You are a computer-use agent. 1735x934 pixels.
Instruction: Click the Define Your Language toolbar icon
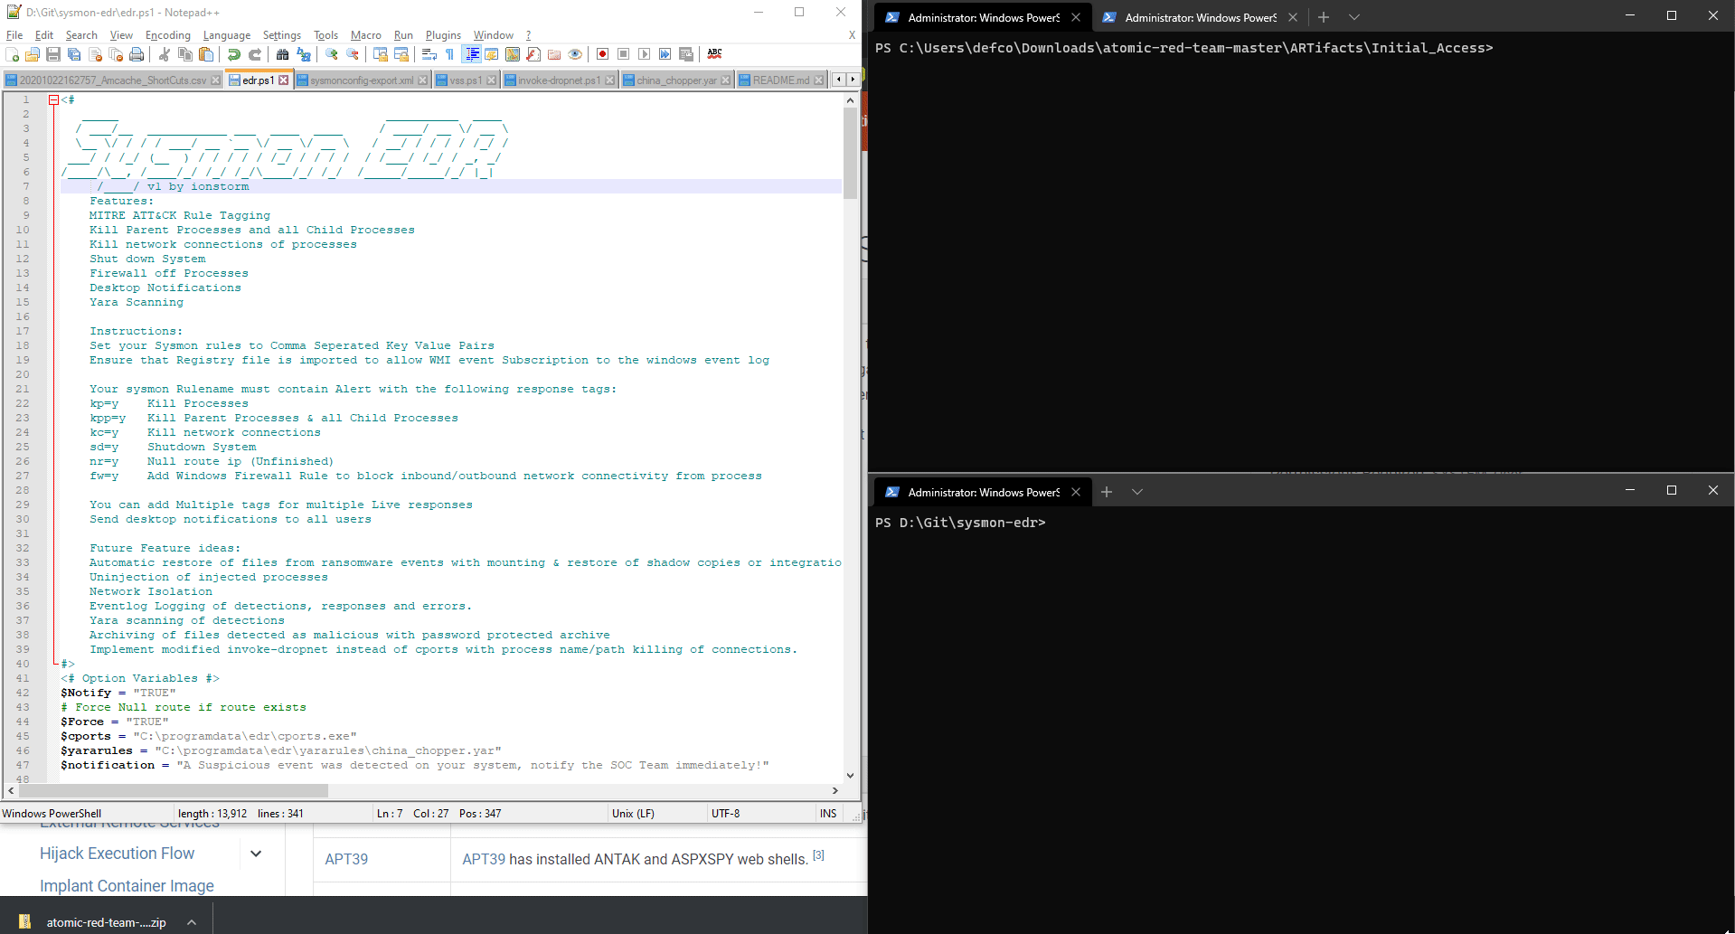(492, 55)
